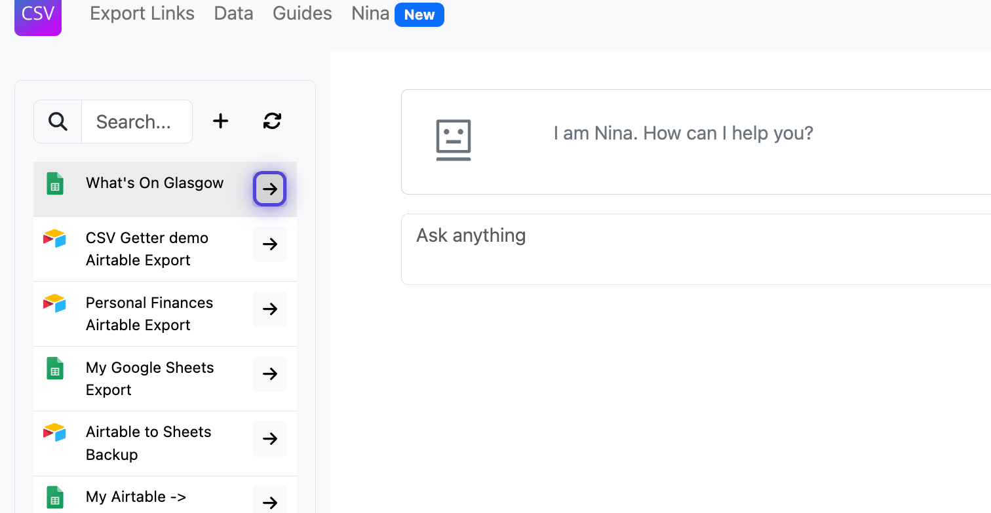Select CSV Getter demo Airtable Export

pos(147,249)
